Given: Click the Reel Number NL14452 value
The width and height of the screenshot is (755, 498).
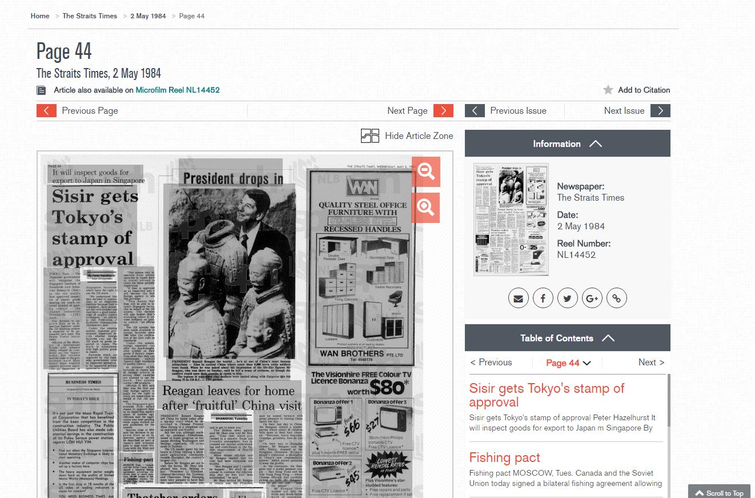Looking at the screenshot, I should click(x=576, y=255).
